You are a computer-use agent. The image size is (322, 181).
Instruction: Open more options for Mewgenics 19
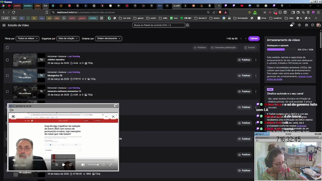(256, 76)
